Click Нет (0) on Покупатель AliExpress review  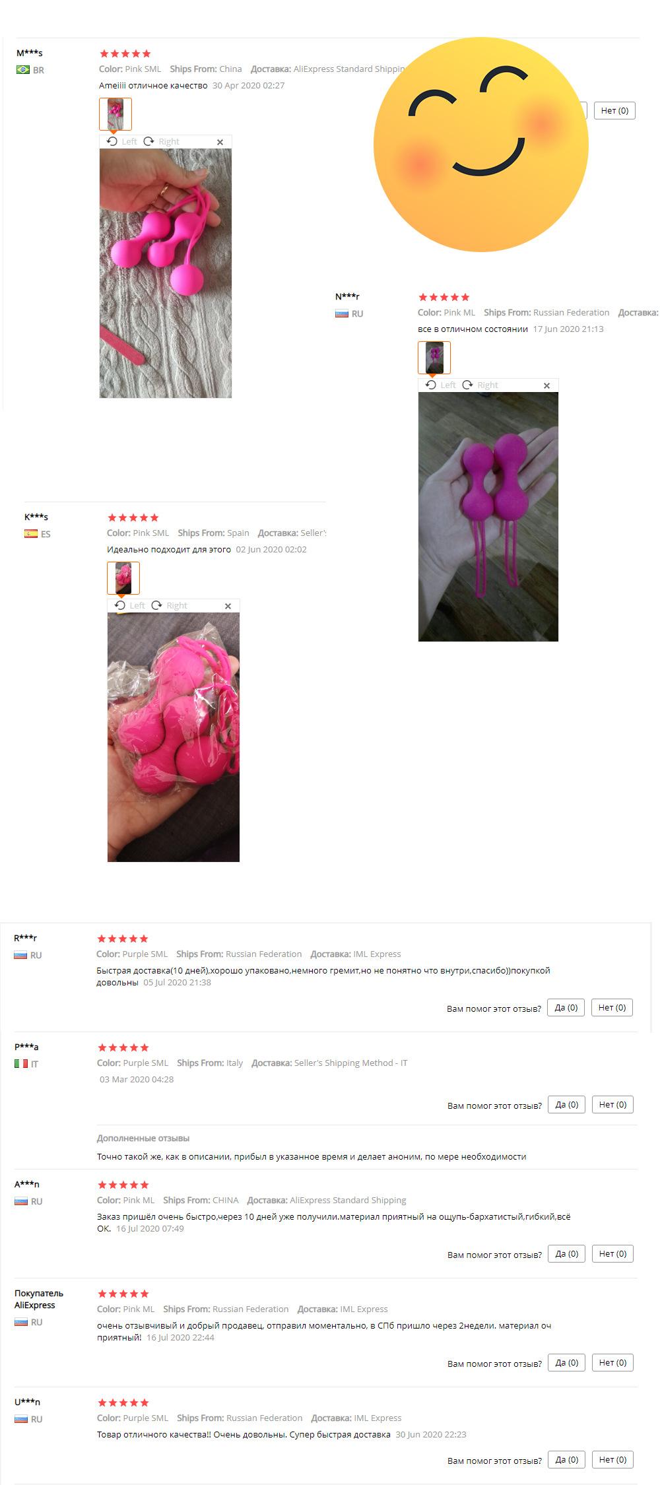[x=613, y=1362]
